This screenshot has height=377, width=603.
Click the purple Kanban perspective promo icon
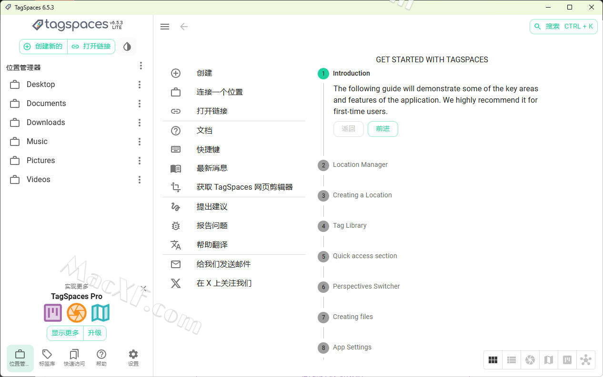tap(53, 313)
